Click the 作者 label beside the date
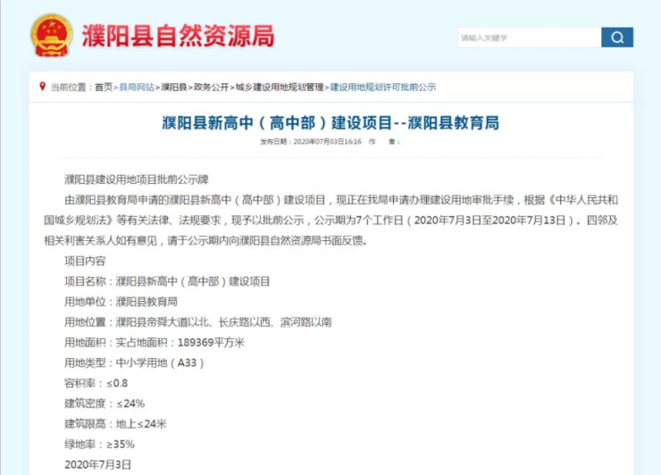Screen dimensions: 661x475 pyautogui.click(x=383, y=142)
